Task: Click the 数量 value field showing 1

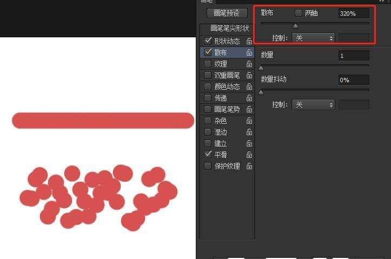Action: pyautogui.click(x=354, y=56)
